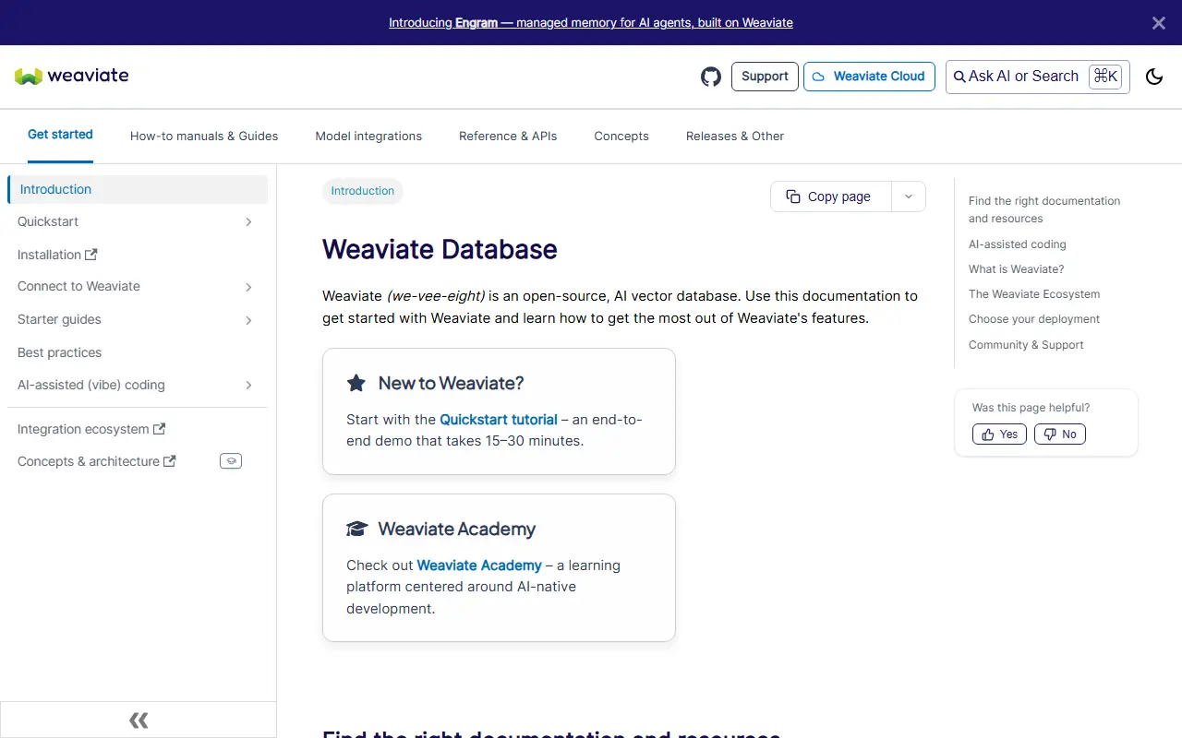The width and height of the screenshot is (1182, 738).
Task: Expand the AI-assisted (vibe) coding section
Action: [x=248, y=385]
